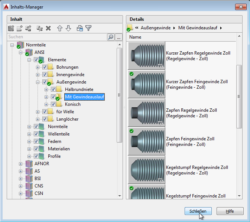Viewport: 250px width, 222px height.
Task: Click the new folder toolbar icon
Action: 20,28
